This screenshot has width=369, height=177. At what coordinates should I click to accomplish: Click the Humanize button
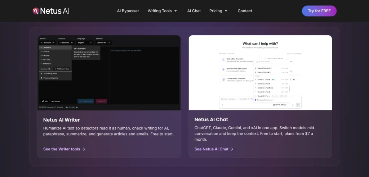coord(86,101)
